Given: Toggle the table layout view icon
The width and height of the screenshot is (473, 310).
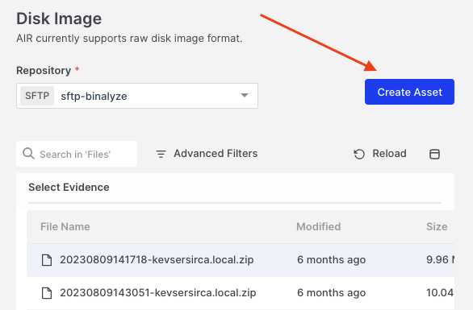Looking at the screenshot, I should coord(434,154).
